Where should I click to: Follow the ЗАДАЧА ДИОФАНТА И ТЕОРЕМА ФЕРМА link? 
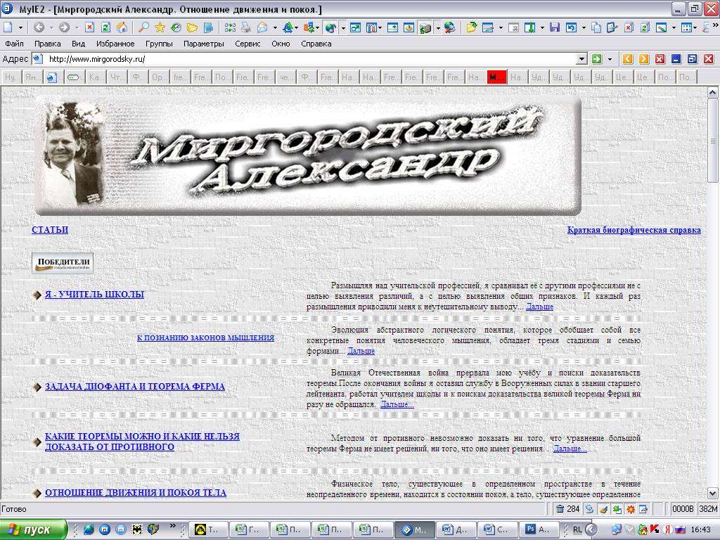pyautogui.click(x=135, y=387)
